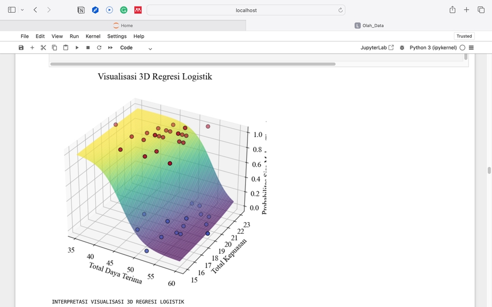This screenshot has width=492, height=307.
Task: Click the localhost address bar
Action: pyautogui.click(x=246, y=10)
